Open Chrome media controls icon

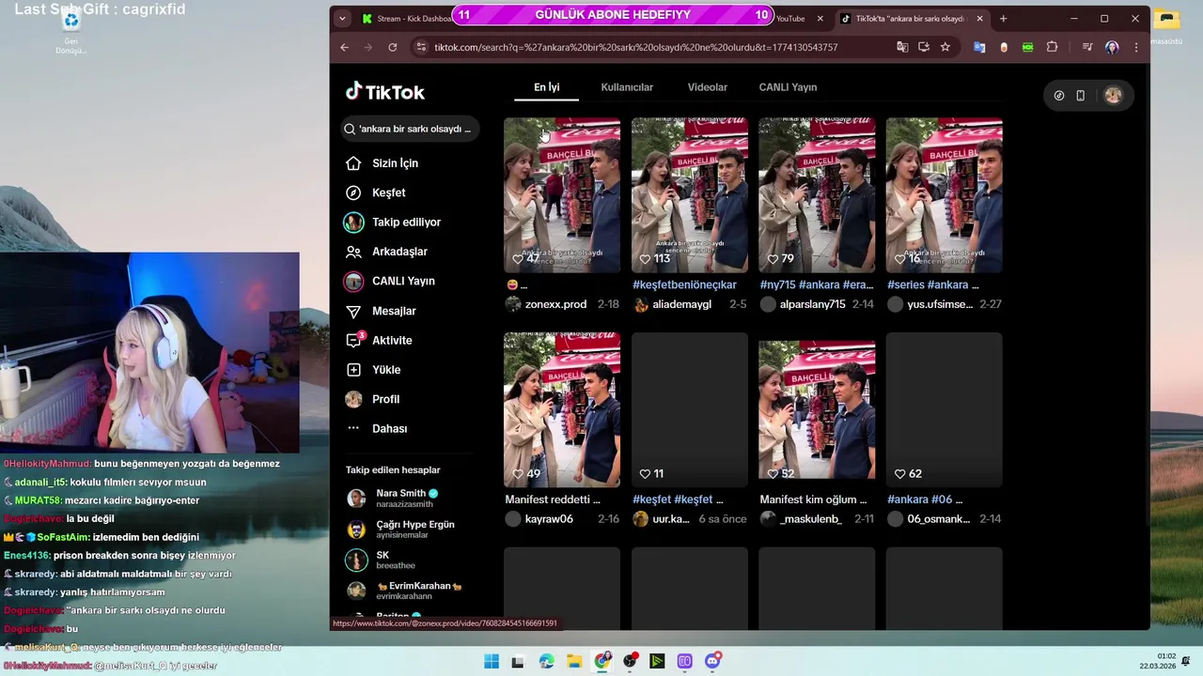point(1087,47)
